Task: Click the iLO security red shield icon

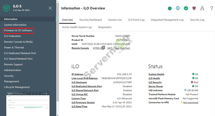Action: click(x=194, y=8)
